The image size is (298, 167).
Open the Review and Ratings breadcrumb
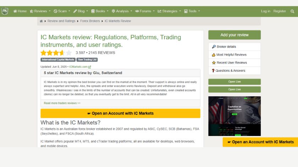61,21
